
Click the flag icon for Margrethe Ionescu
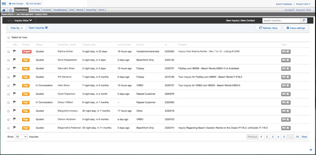(14, 110)
